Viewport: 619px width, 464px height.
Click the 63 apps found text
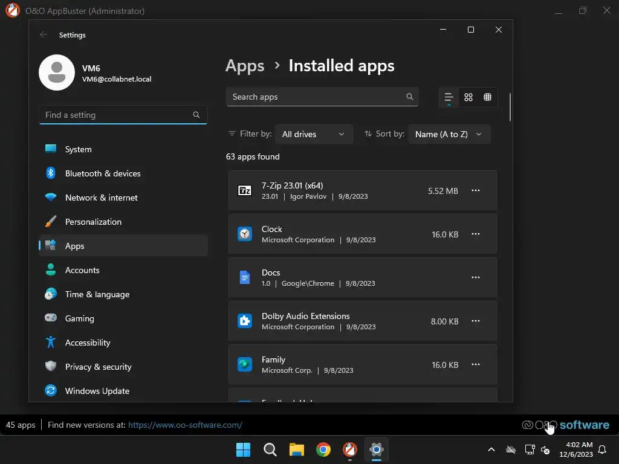(253, 156)
